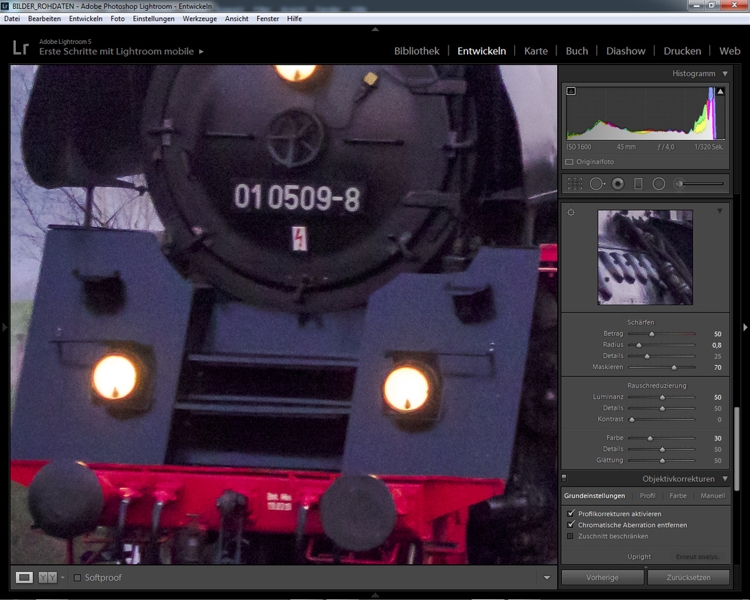Collapse the Objektivkorrekturen panel
This screenshot has height=600, width=750.
(x=725, y=479)
